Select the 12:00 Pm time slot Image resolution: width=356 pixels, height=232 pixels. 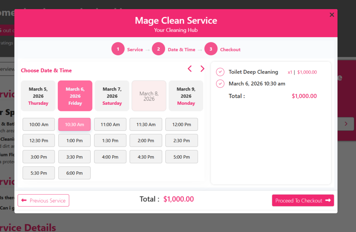[181, 124]
